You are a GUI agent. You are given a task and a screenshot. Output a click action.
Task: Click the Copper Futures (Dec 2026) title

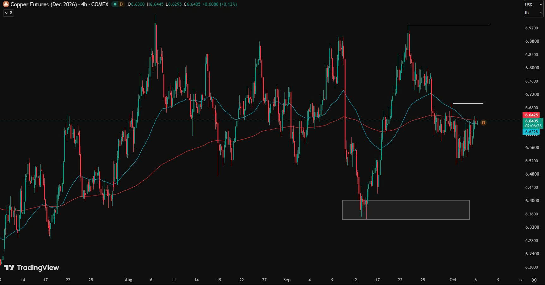(44, 4)
